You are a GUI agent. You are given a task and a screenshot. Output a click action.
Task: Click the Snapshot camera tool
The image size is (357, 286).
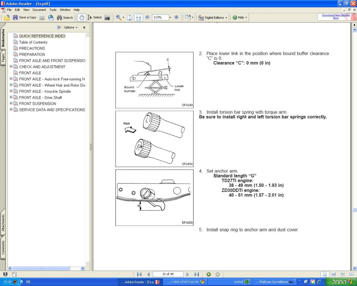[107, 17]
